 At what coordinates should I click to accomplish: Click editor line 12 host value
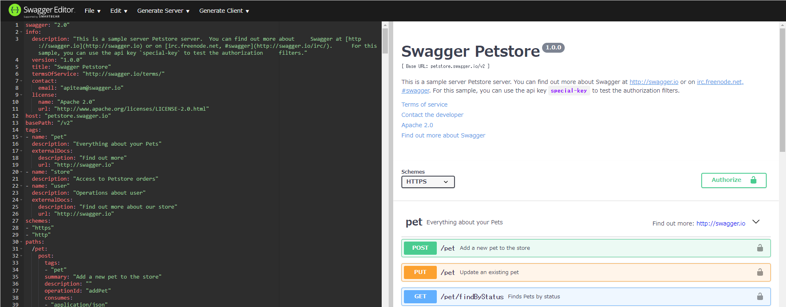(x=78, y=116)
